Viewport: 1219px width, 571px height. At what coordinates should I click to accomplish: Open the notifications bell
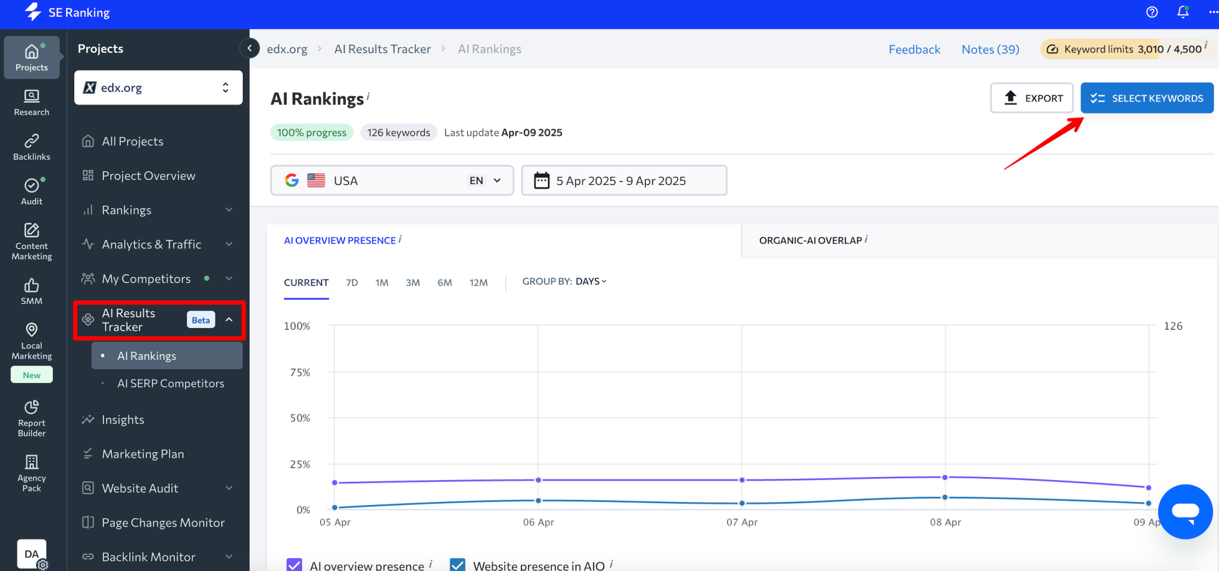(x=1183, y=12)
